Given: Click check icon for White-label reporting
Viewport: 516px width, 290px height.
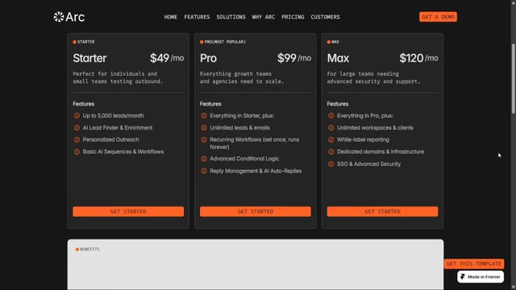Looking at the screenshot, I should pyautogui.click(x=331, y=139).
